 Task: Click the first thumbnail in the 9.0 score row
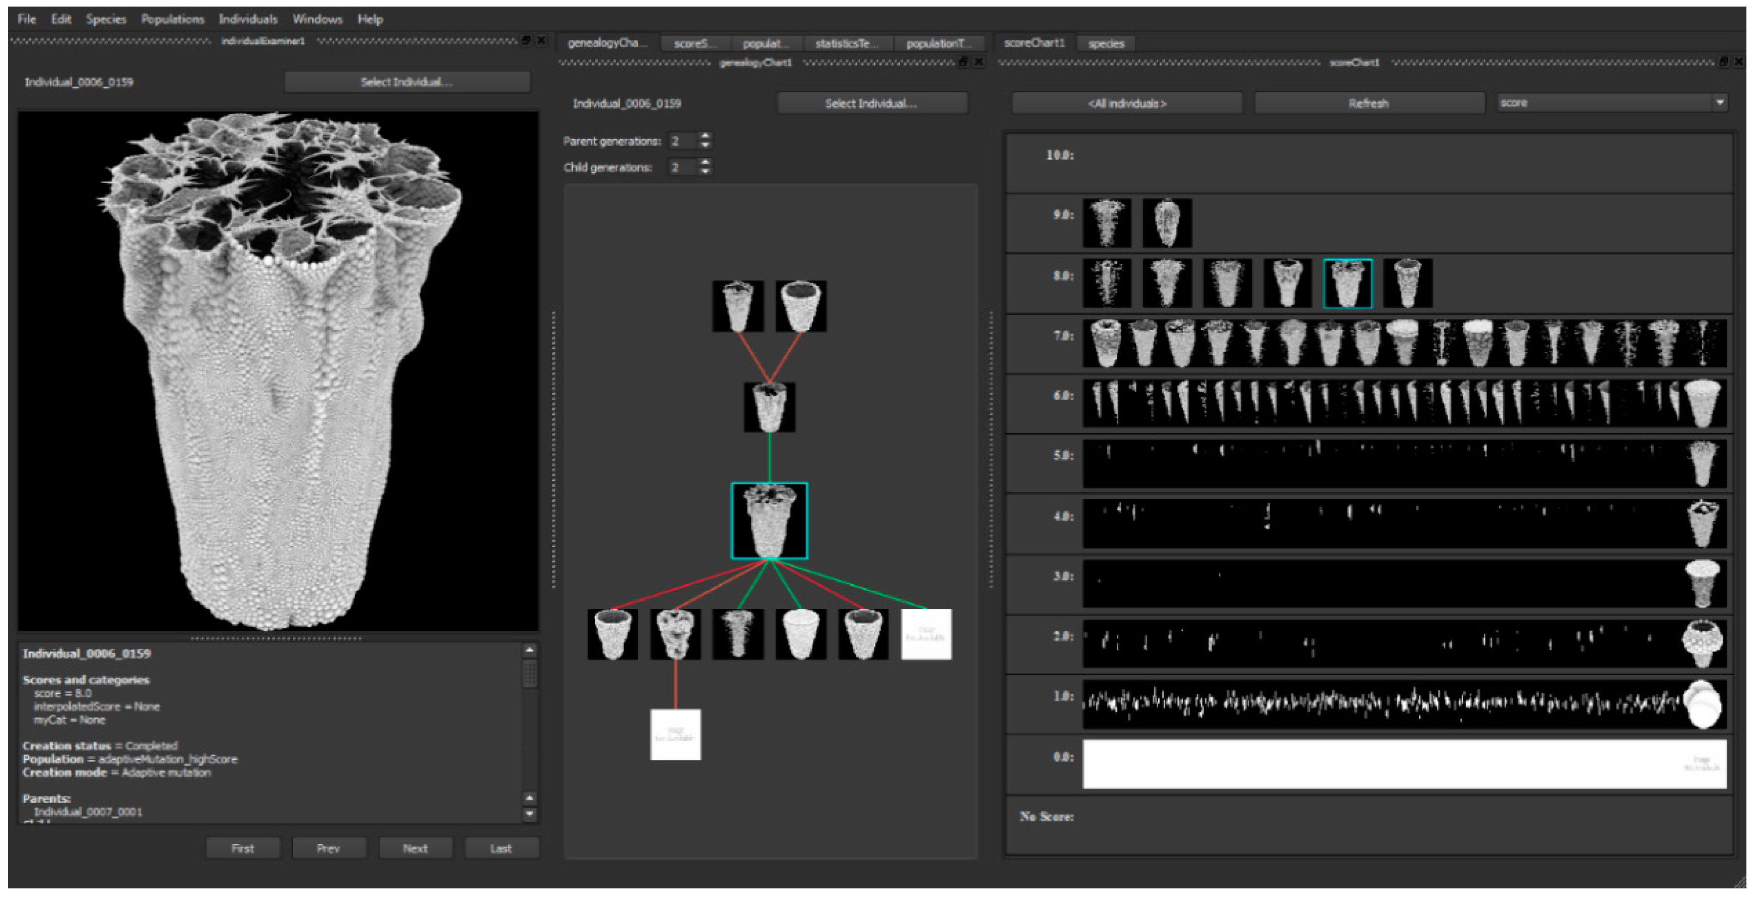[x=1107, y=222]
